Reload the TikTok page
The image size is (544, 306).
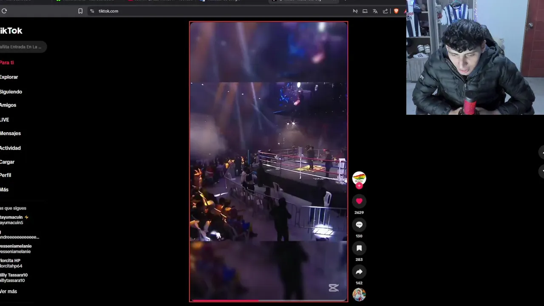[x=4, y=11]
